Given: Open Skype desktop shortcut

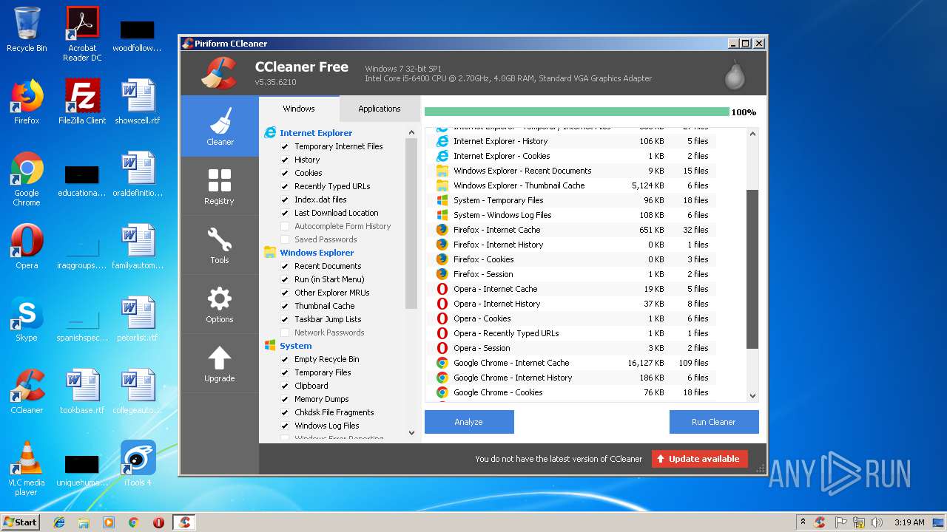Looking at the screenshot, I should coord(27,319).
